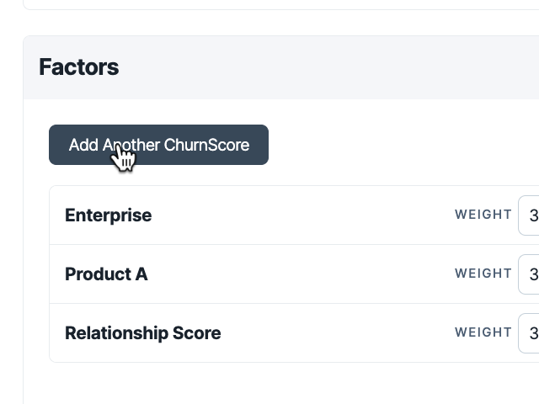Click the WEIGHT label in Product A row
Screen dimensions: 539x404
pyautogui.click(x=483, y=274)
